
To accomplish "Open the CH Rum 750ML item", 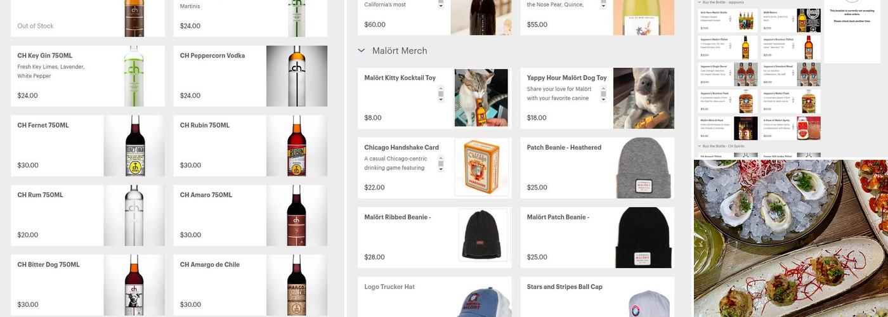I will click(x=57, y=214).
